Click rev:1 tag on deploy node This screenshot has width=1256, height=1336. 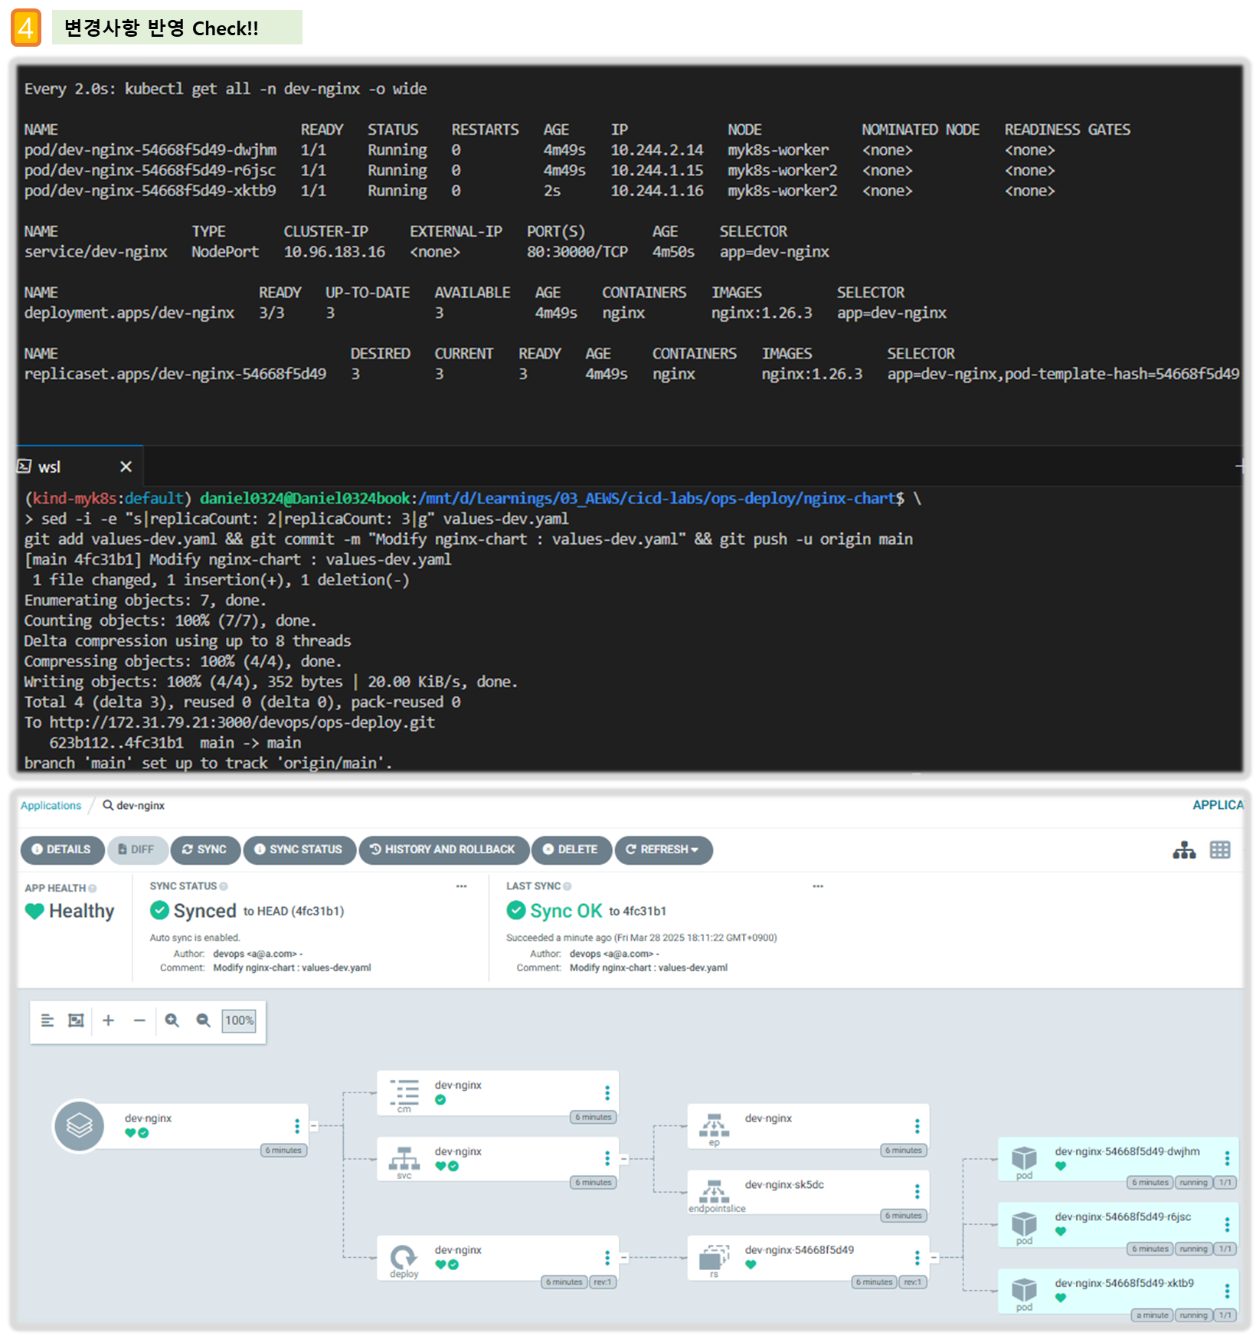[602, 1282]
